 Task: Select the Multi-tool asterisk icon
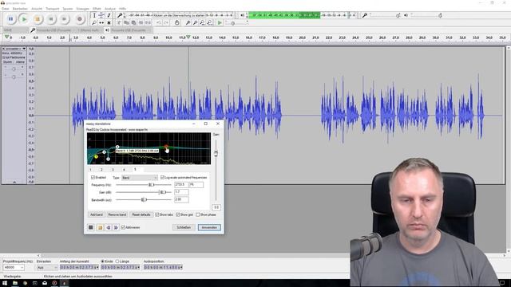tap(109, 23)
